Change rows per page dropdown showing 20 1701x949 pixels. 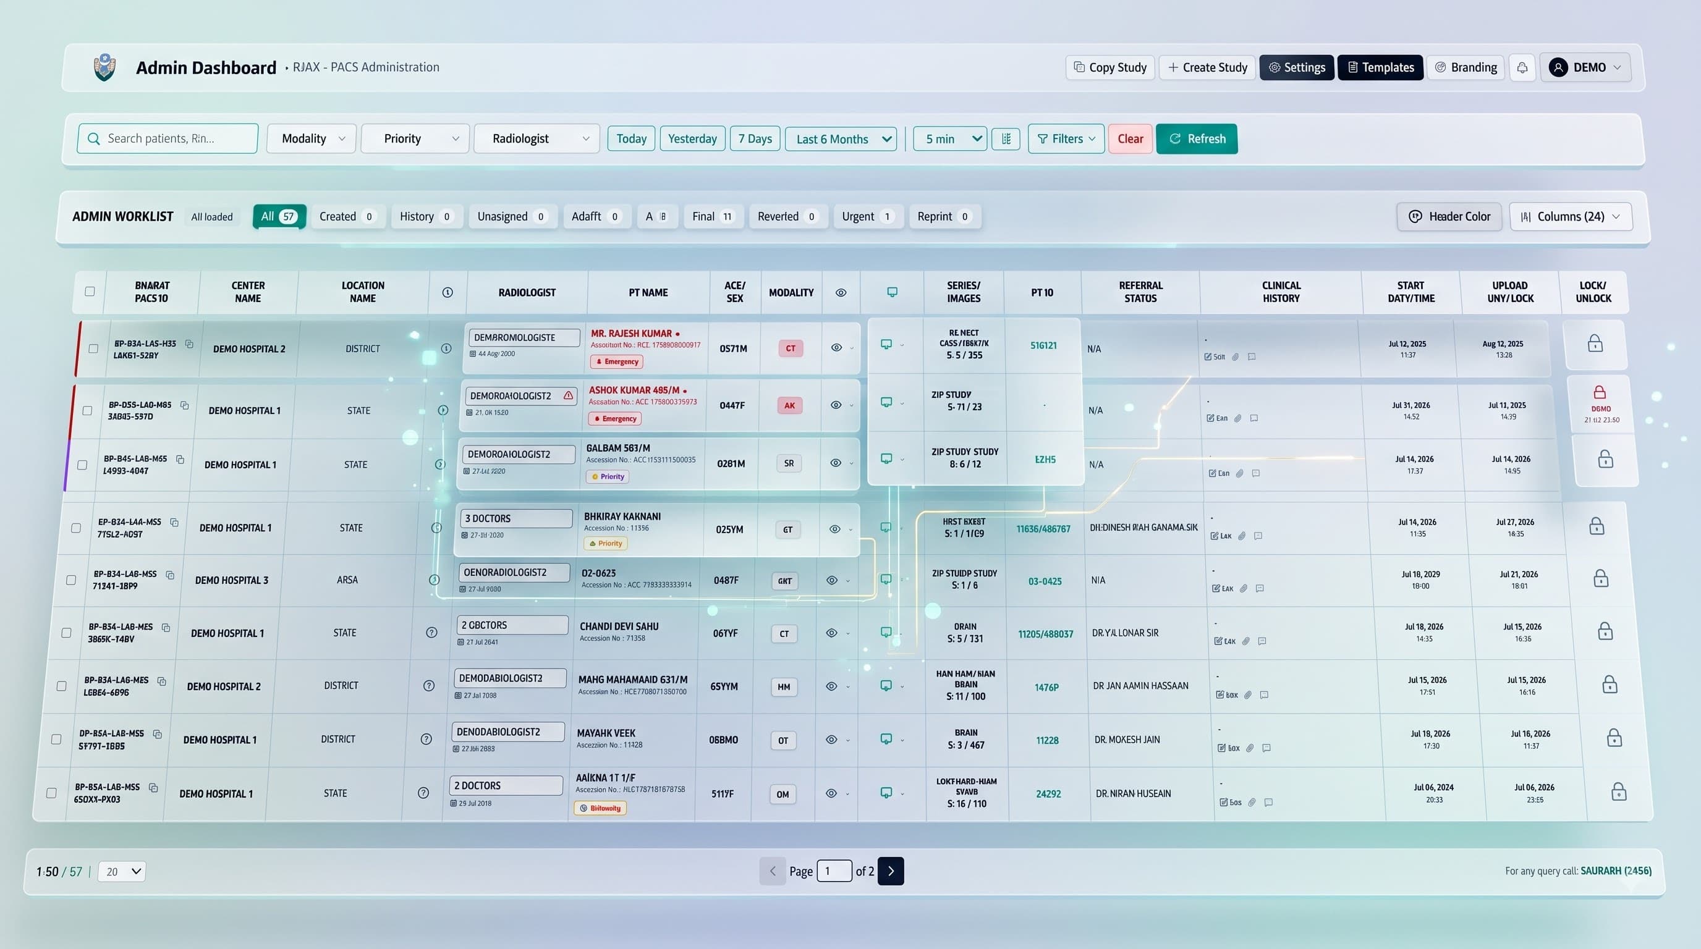click(122, 871)
